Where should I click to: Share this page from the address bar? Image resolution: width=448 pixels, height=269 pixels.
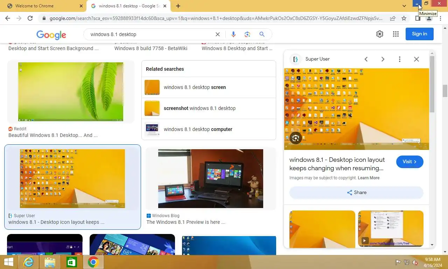(x=393, y=18)
